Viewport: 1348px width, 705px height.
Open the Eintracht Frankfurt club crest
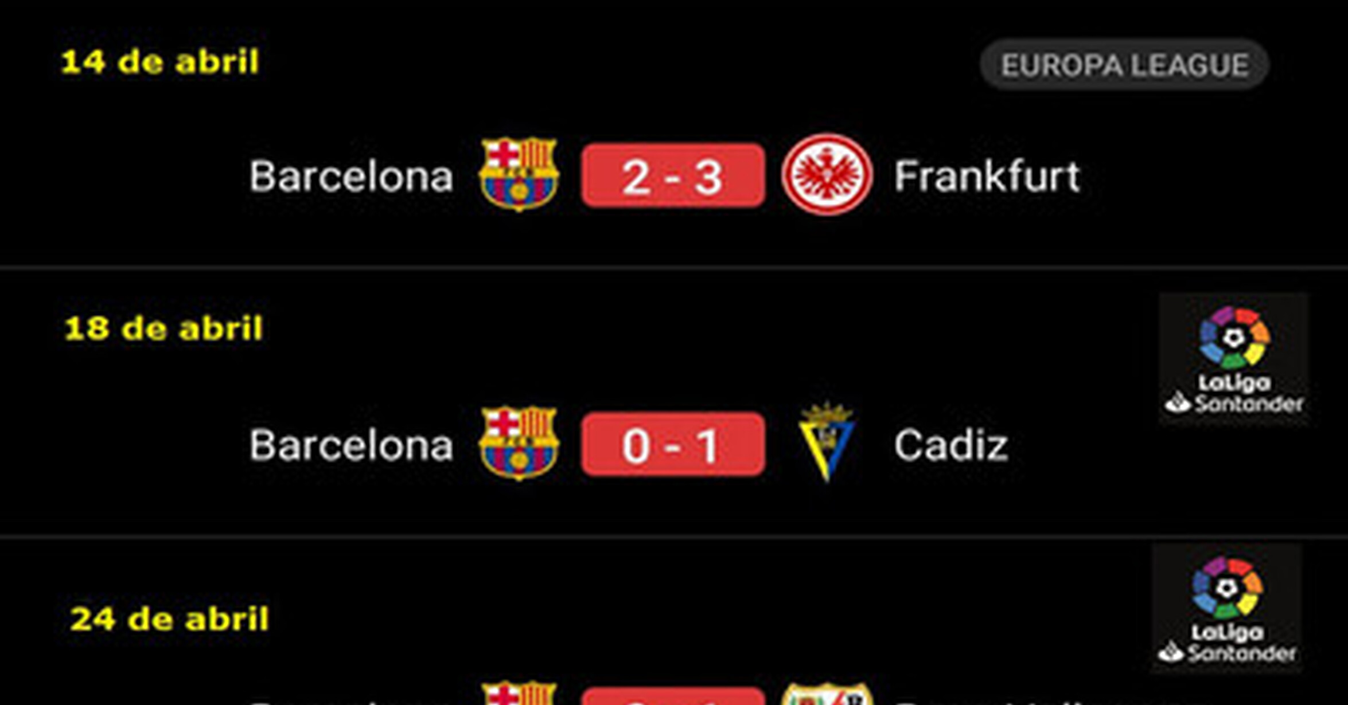point(827,174)
